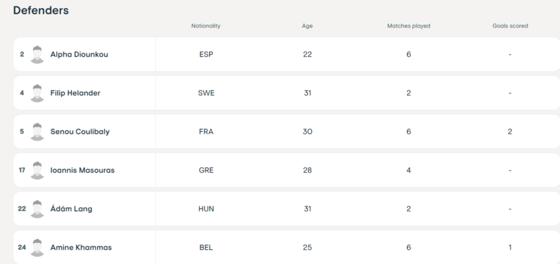Open Alpha Diounkou's player profile
560x264 pixels.
[x=79, y=54]
